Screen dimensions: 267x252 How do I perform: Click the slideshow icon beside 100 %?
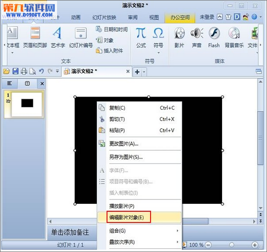point(184,245)
